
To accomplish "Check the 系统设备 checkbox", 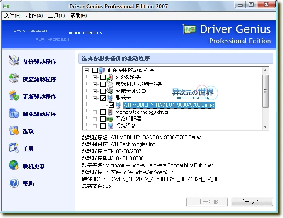I will point(103,126).
